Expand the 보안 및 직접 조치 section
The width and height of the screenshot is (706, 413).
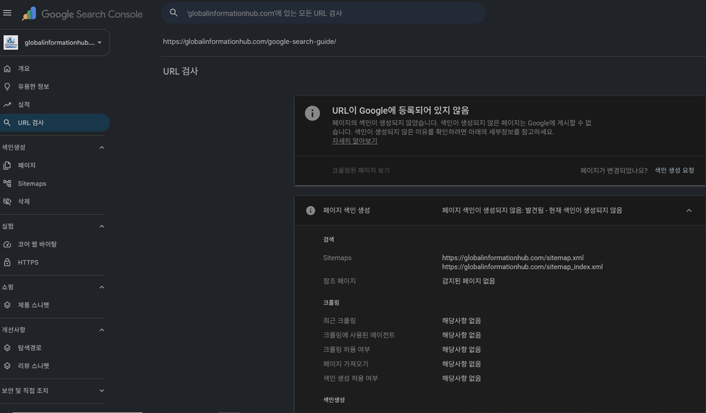[x=102, y=390]
